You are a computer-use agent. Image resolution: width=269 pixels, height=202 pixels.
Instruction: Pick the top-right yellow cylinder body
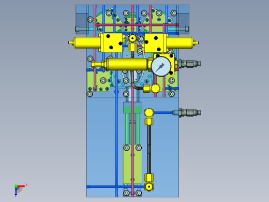point(180,42)
